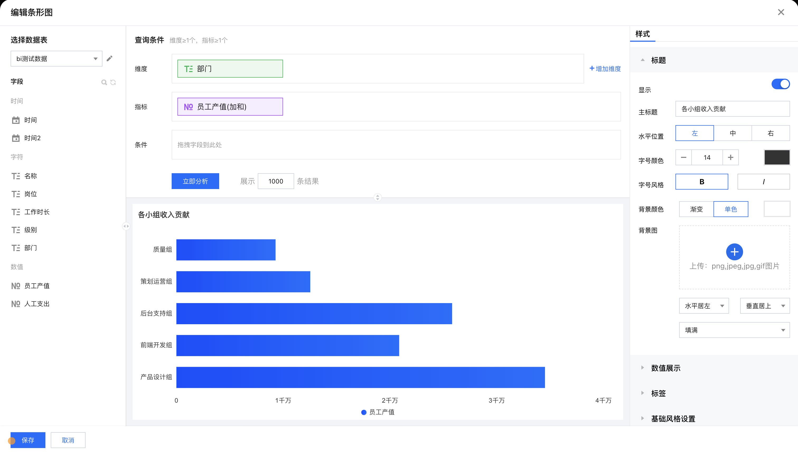
Task: Switch to the 样式 tab
Action: tap(642, 34)
